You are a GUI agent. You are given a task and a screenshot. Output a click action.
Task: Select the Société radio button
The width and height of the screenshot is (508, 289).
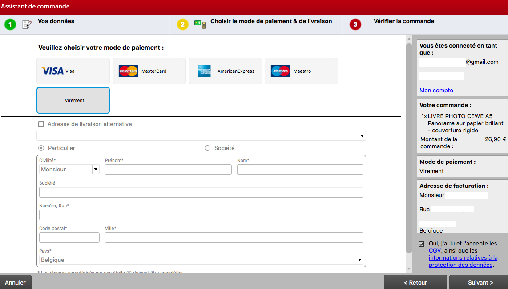(207, 148)
